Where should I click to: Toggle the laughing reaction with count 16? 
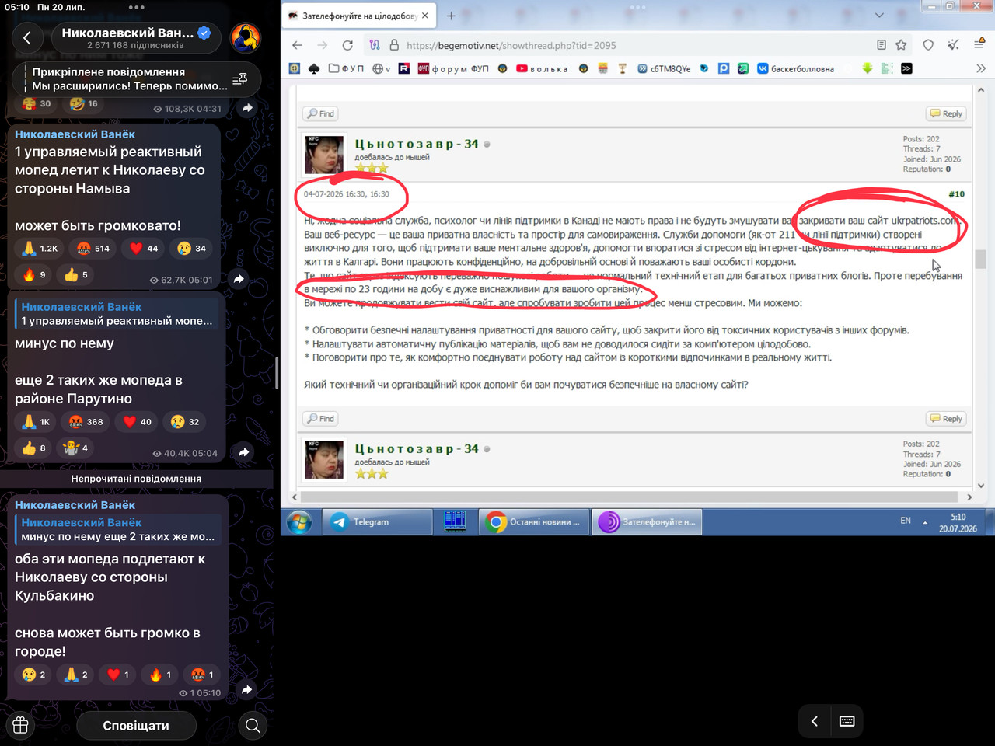[x=84, y=103]
